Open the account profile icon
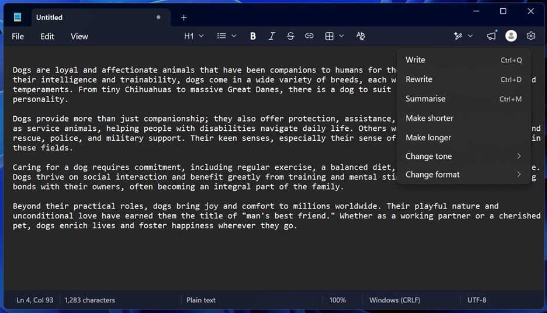Screen dimensions: 547x313 coord(511,36)
